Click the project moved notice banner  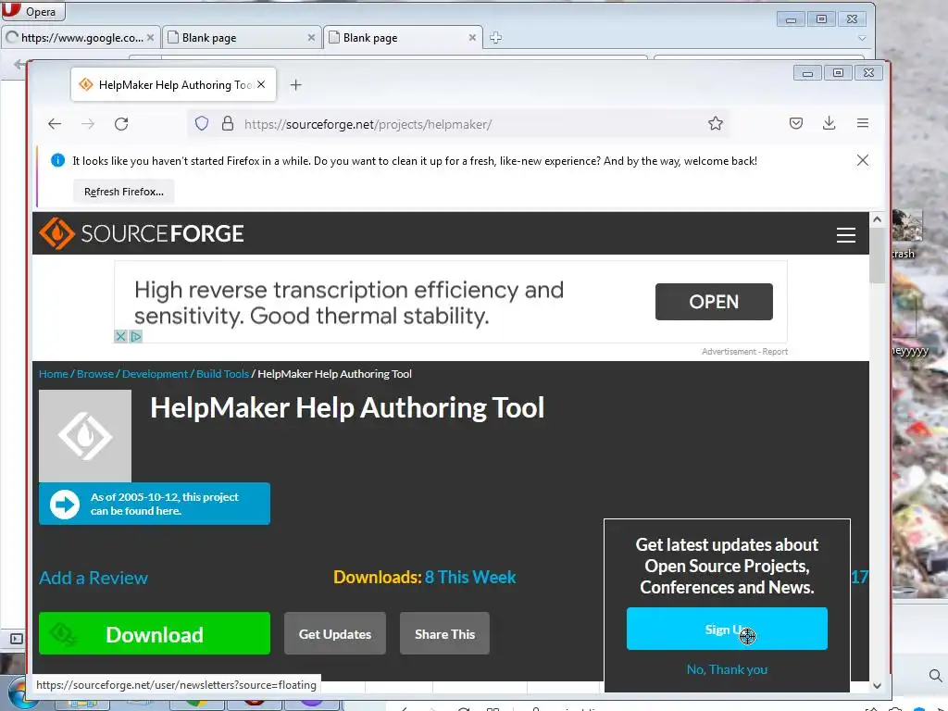(155, 504)
